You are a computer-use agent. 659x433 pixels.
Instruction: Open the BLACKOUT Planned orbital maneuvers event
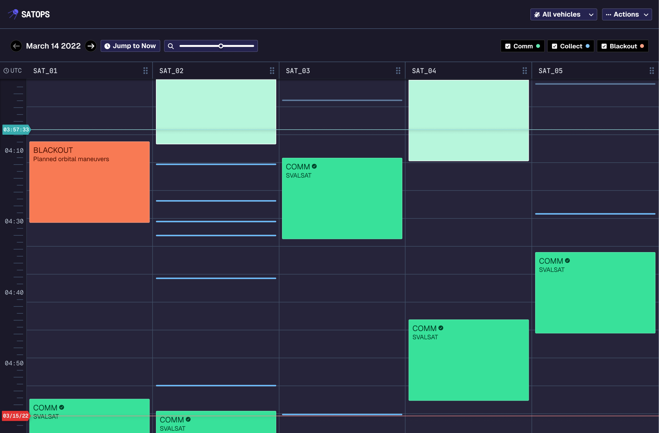pyautogui.click(x=89, y=182)
